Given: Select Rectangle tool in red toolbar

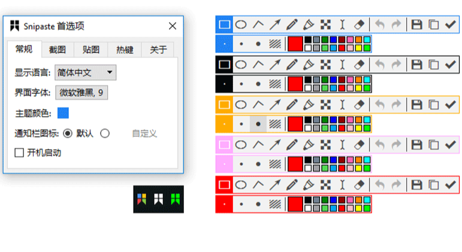Looking at the screenshot, I should (x=224, y=184).
